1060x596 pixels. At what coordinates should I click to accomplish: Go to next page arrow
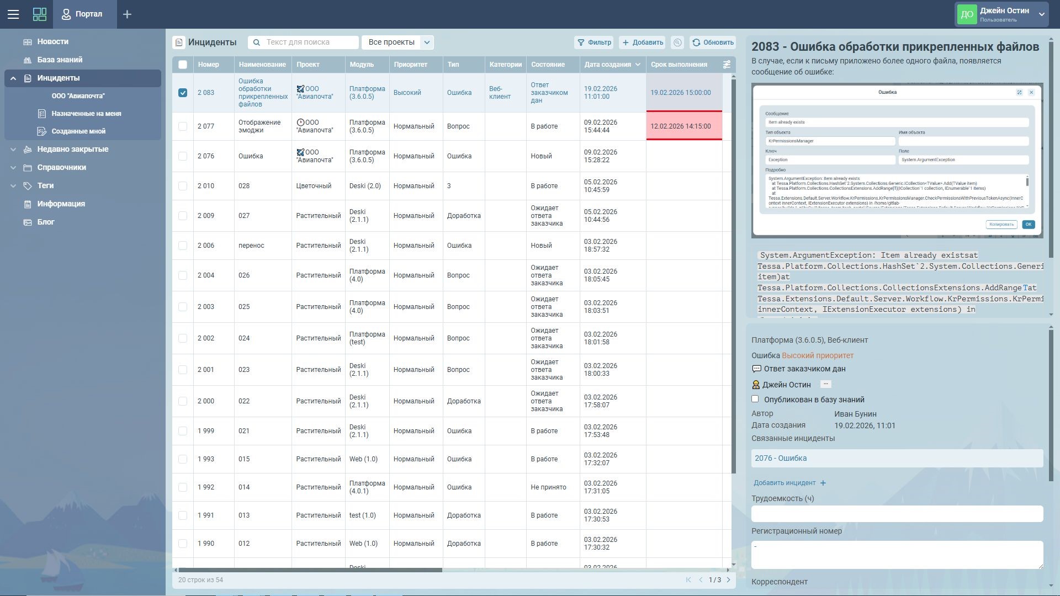728,580
